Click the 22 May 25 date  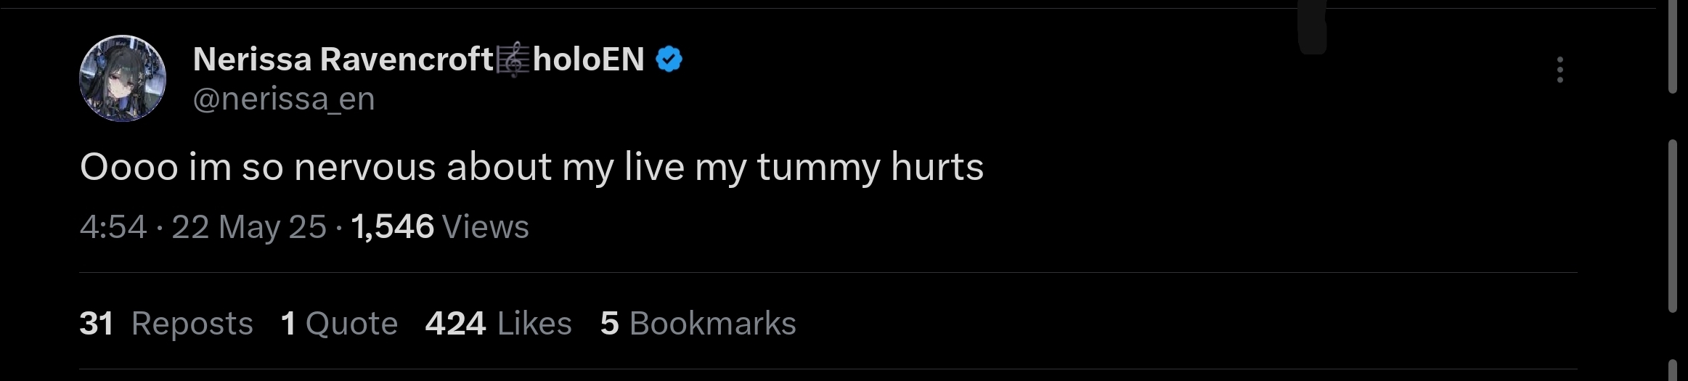(249, 227)
